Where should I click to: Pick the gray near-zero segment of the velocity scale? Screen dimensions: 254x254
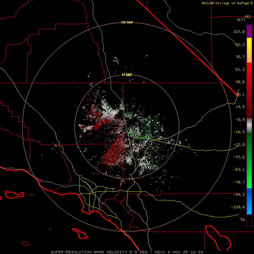[x=249, y=126]
